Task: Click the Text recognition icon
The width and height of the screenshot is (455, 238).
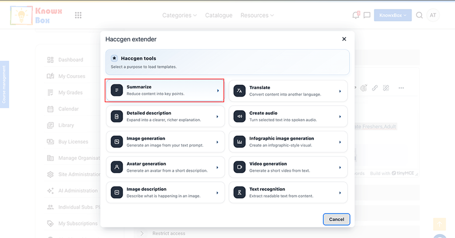Action: pos(239,192)
